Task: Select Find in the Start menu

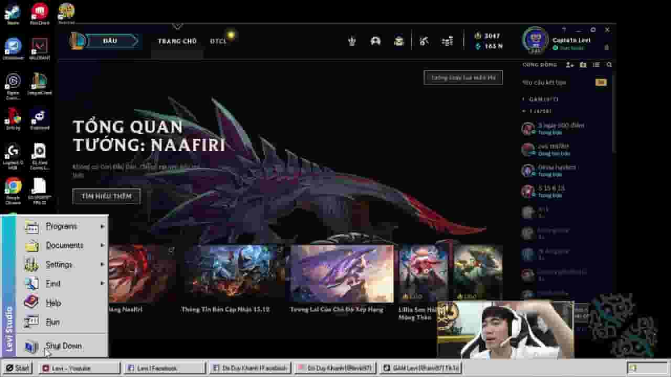Action: 62,283
